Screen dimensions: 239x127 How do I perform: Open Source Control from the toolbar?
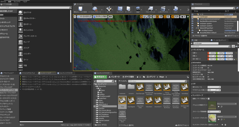click(x=94, y=8)
